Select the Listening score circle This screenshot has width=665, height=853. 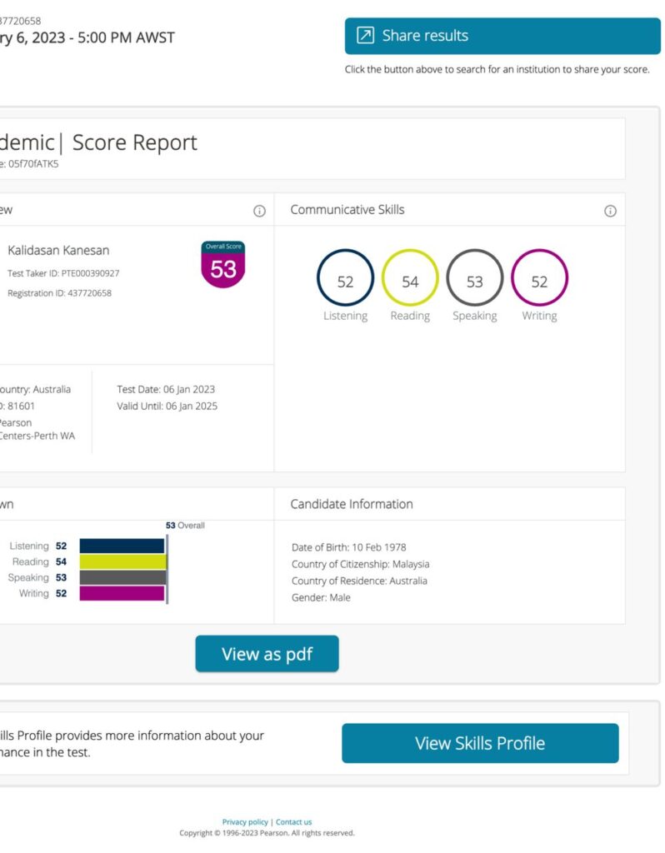pyautogui.click(x=345, y=278)
